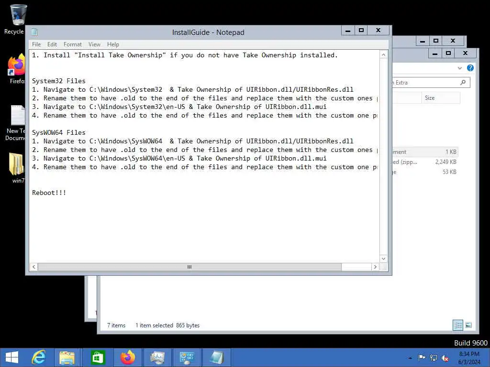This screenshot has width=490, height=367.
Task: Open Firefox from the taskbar
Action: (127, 357)
